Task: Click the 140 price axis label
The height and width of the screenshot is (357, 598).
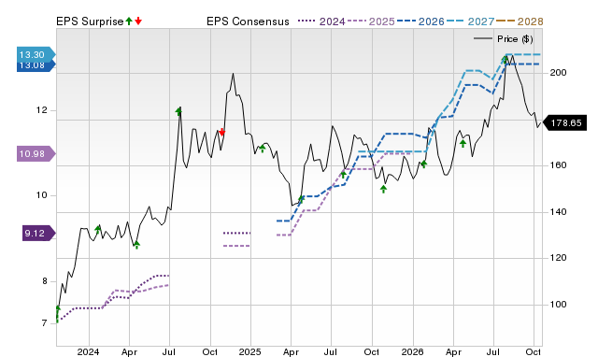Action: (558, 212)
